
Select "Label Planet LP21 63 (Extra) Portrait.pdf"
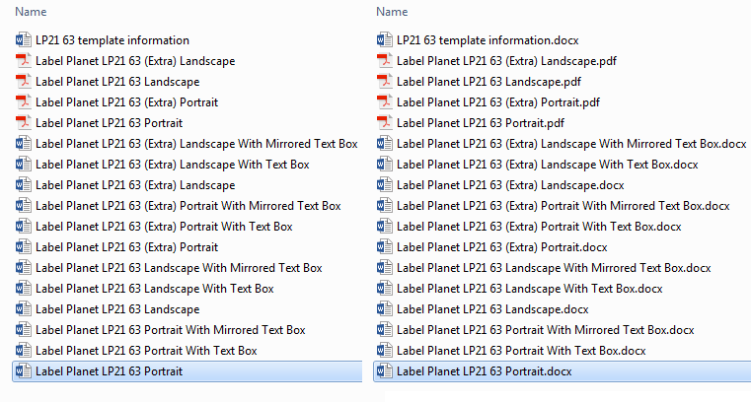tap(498, 102)
